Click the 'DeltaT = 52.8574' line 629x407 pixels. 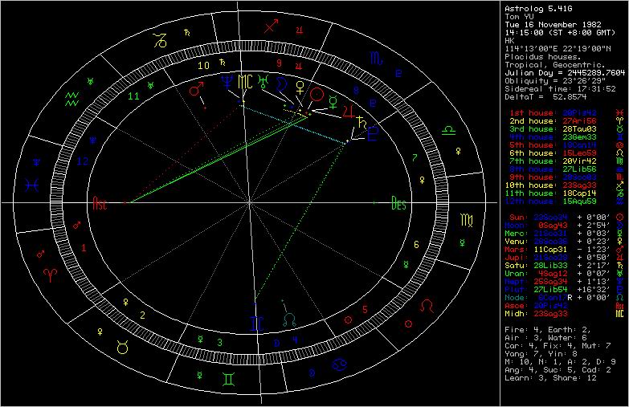coord(545,97)
